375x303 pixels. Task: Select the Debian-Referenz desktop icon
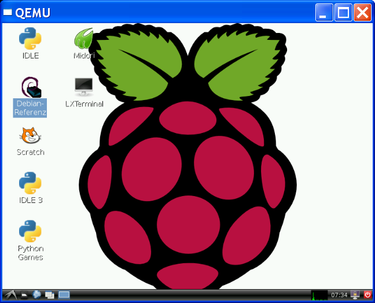pos(30,97)
